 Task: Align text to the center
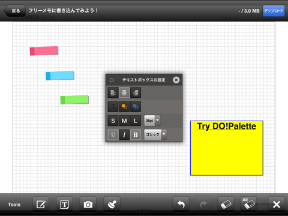[124, 92]
